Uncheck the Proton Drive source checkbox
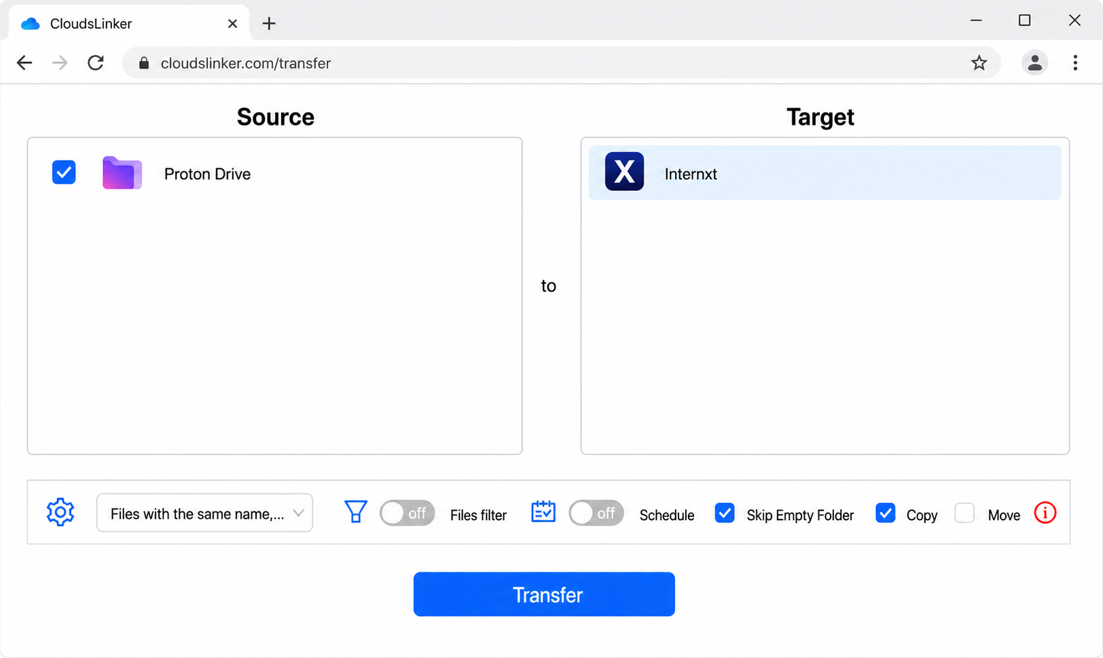Image resolution: width=1103 pixels, height=658 pixels. tap(64, 172)
